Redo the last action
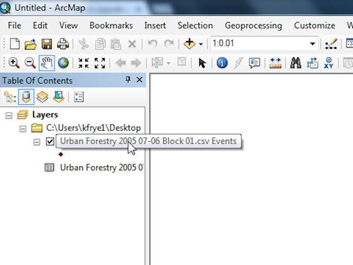Viewport: 353px width, 265px height. tap(169, 43)
